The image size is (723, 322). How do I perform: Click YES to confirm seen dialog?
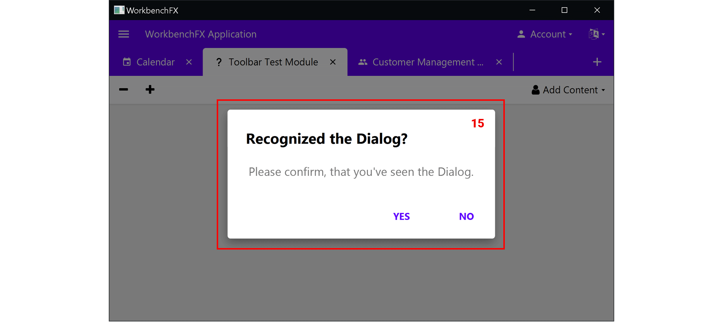400,217
